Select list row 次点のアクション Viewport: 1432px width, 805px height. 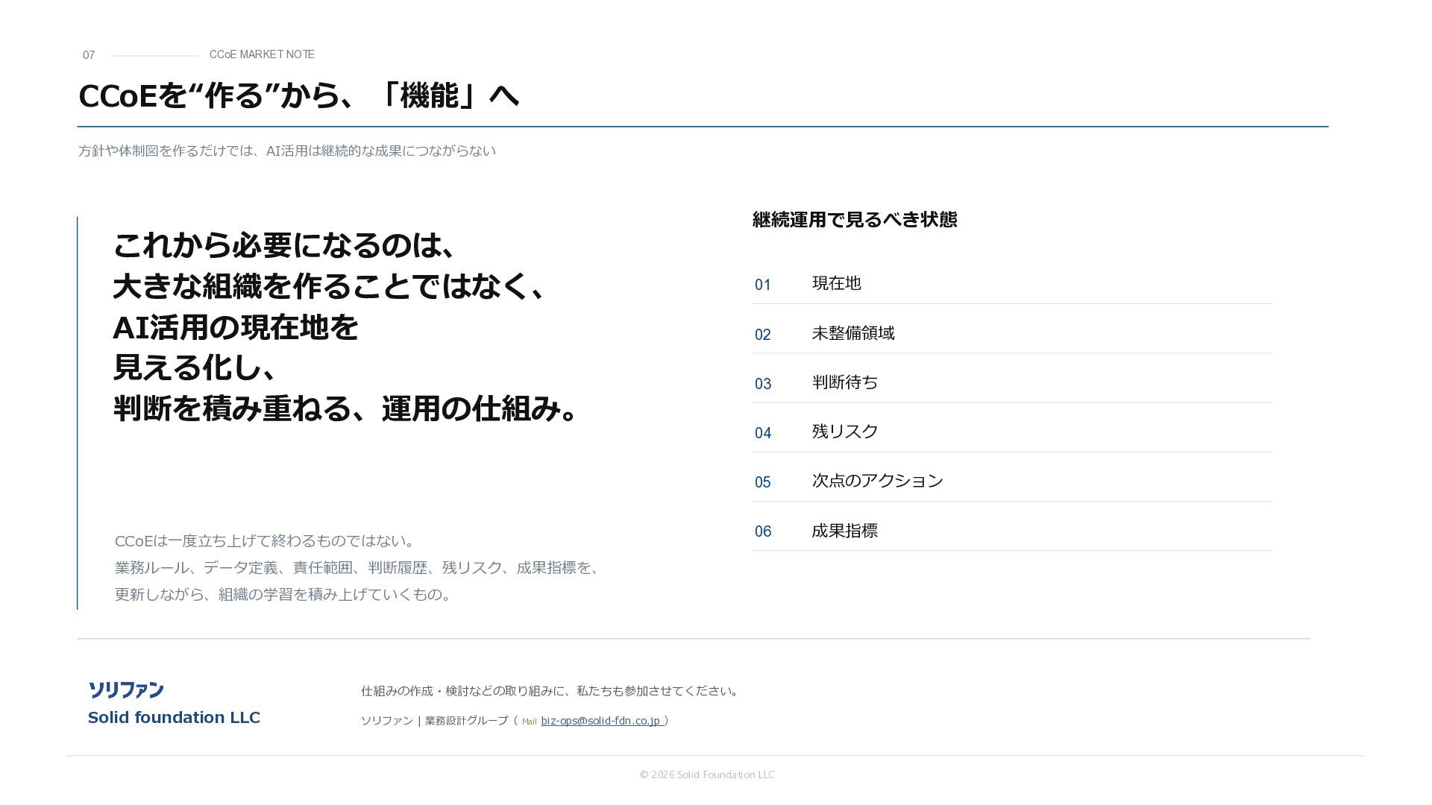pyautogui.click(x=1012, y=481)
